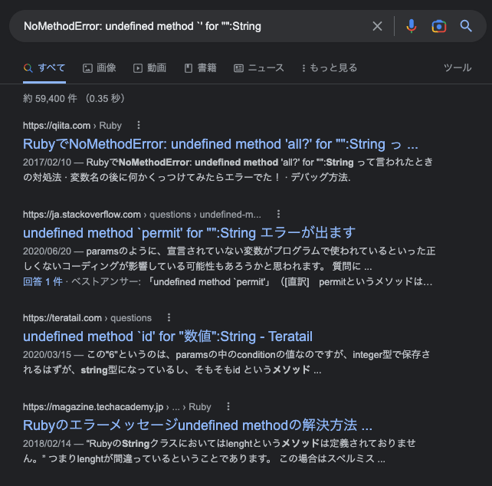
Task: Open the ツール options
Action: pyautogui.click(x=458, y=67)
